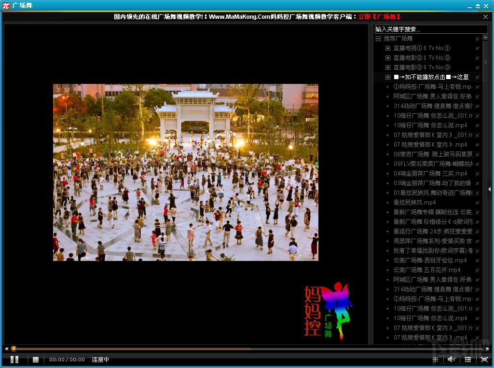Image resolution: width=494 pixels, height=368 pixels.
Task: Open the brightness settings sun icon
Action: (x=435, y=359)
